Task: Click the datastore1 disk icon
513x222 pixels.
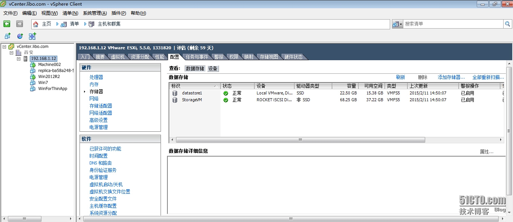Action: pyautogui.click(x=175, y=93)
